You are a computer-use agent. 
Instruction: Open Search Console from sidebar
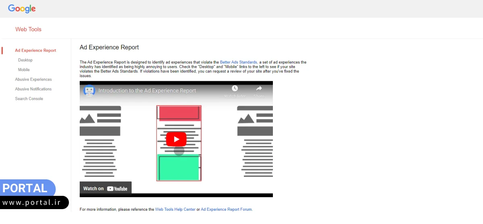(29, 99)
